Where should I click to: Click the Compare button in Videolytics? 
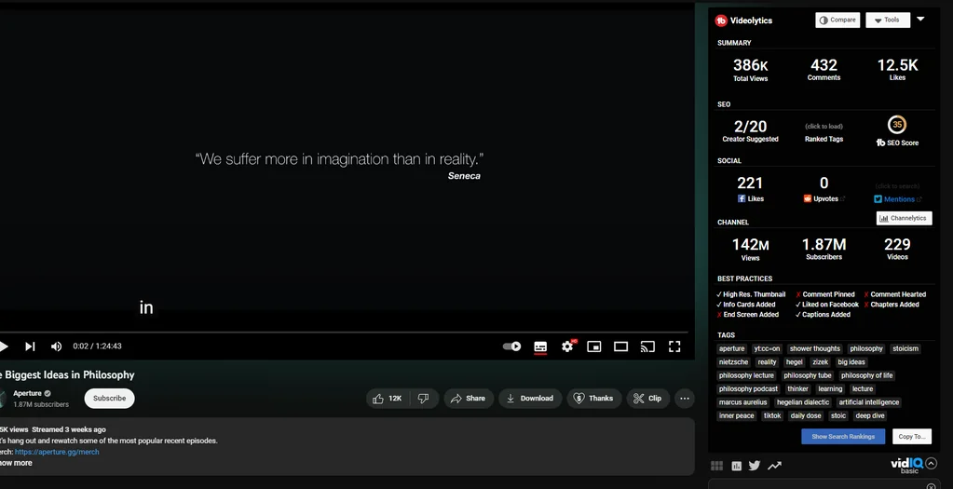(837, 20)
